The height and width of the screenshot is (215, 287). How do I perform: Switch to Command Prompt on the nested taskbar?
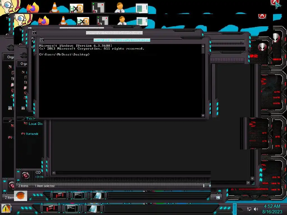(x=78, y=195)
